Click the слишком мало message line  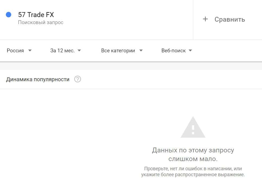[193, 159]
